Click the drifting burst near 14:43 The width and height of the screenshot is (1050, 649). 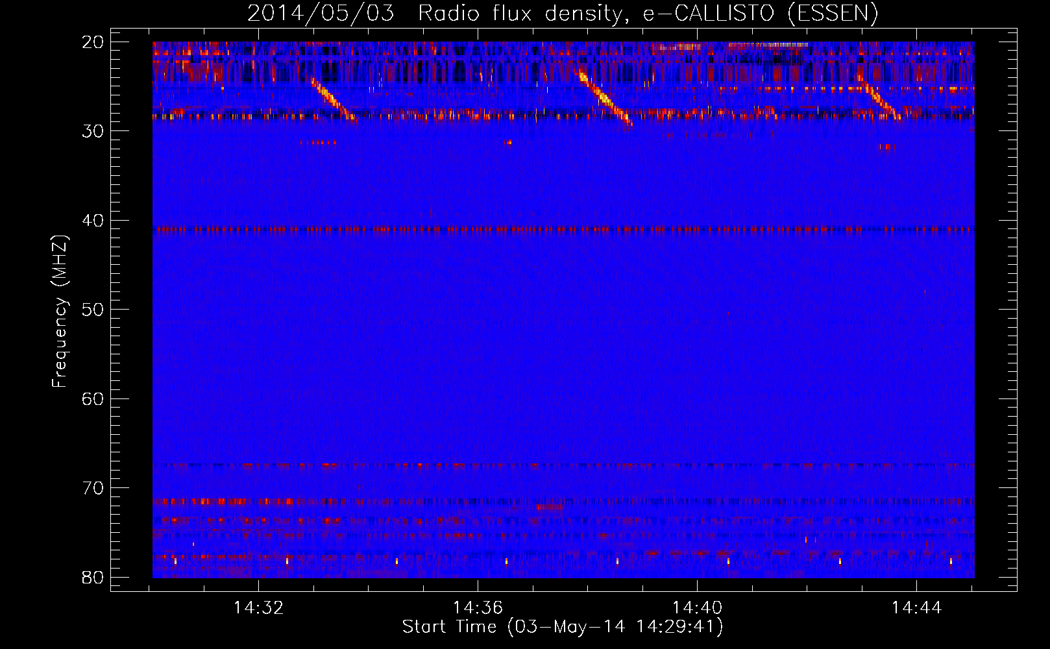click(879, 99)
